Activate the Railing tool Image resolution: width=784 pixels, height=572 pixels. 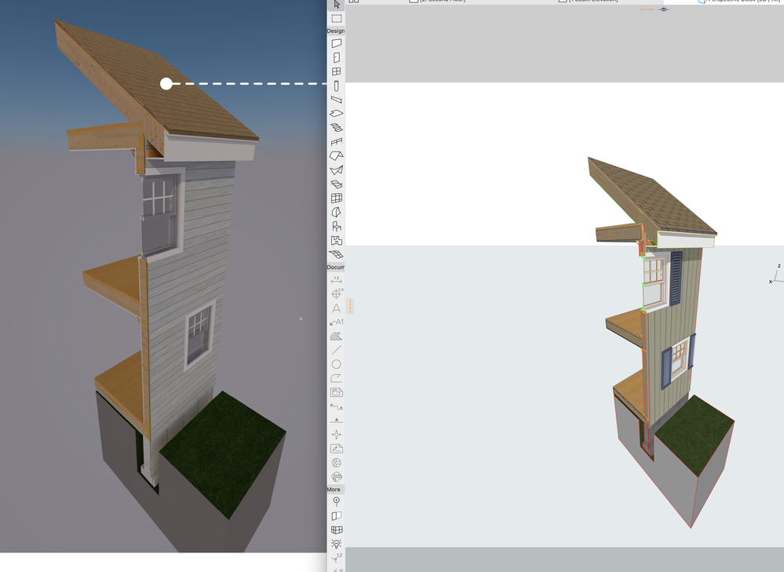click(337, 142)
